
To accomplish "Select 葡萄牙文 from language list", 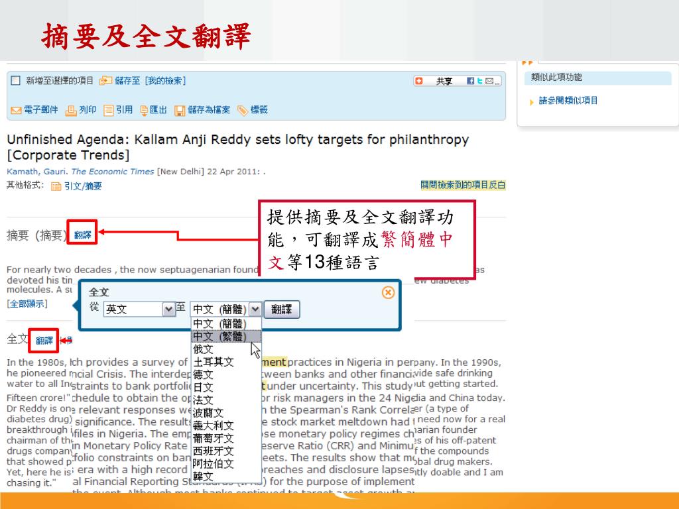I will [x=226, y=439].
